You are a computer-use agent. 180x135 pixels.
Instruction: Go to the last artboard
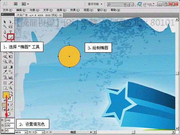coord(51,132)
